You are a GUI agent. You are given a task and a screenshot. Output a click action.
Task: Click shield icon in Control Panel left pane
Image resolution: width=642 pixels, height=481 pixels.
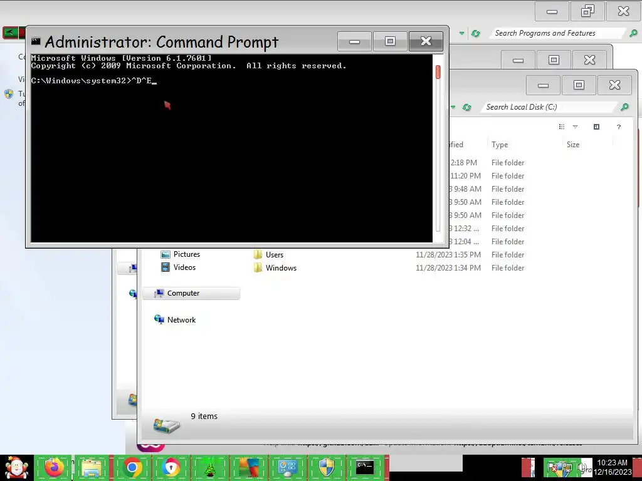[x=9, y=95]
